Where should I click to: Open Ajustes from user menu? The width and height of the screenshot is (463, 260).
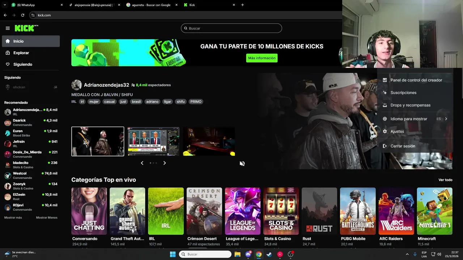(x=415, y=131)
